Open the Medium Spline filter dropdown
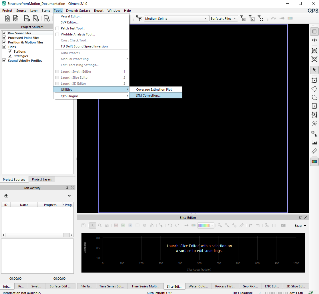The width and height of the screenshot is (319, 294). (x=176, y=19)
